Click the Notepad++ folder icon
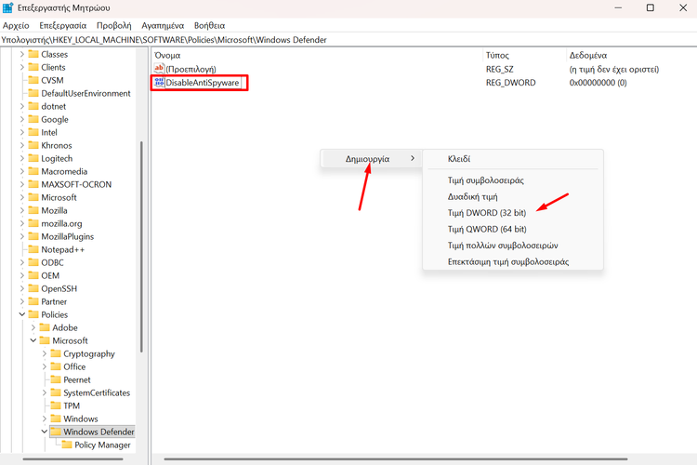 click(33, 250)
